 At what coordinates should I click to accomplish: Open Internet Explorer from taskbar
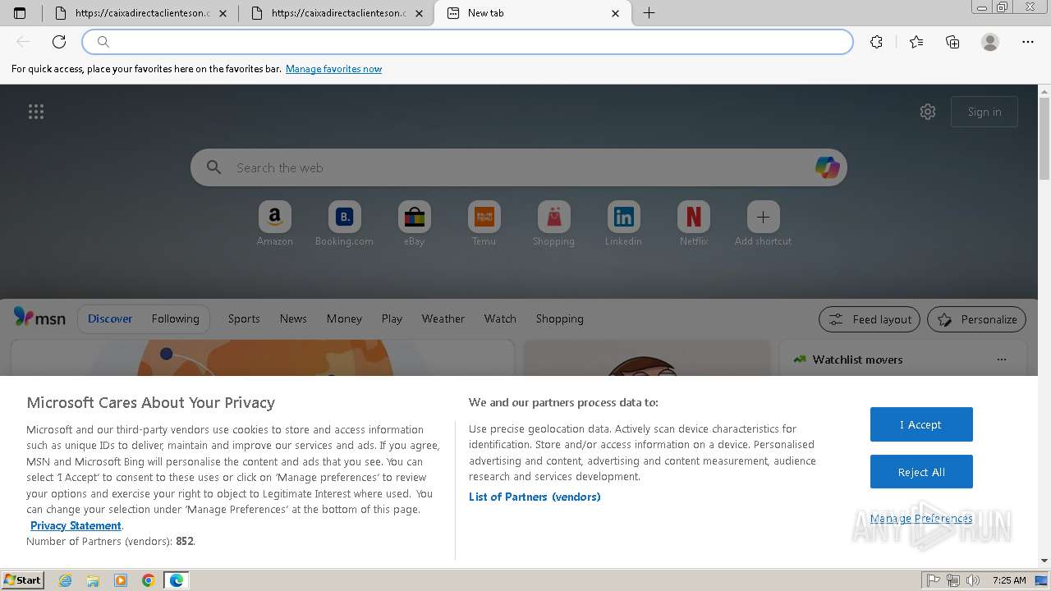tap(65, 580)
